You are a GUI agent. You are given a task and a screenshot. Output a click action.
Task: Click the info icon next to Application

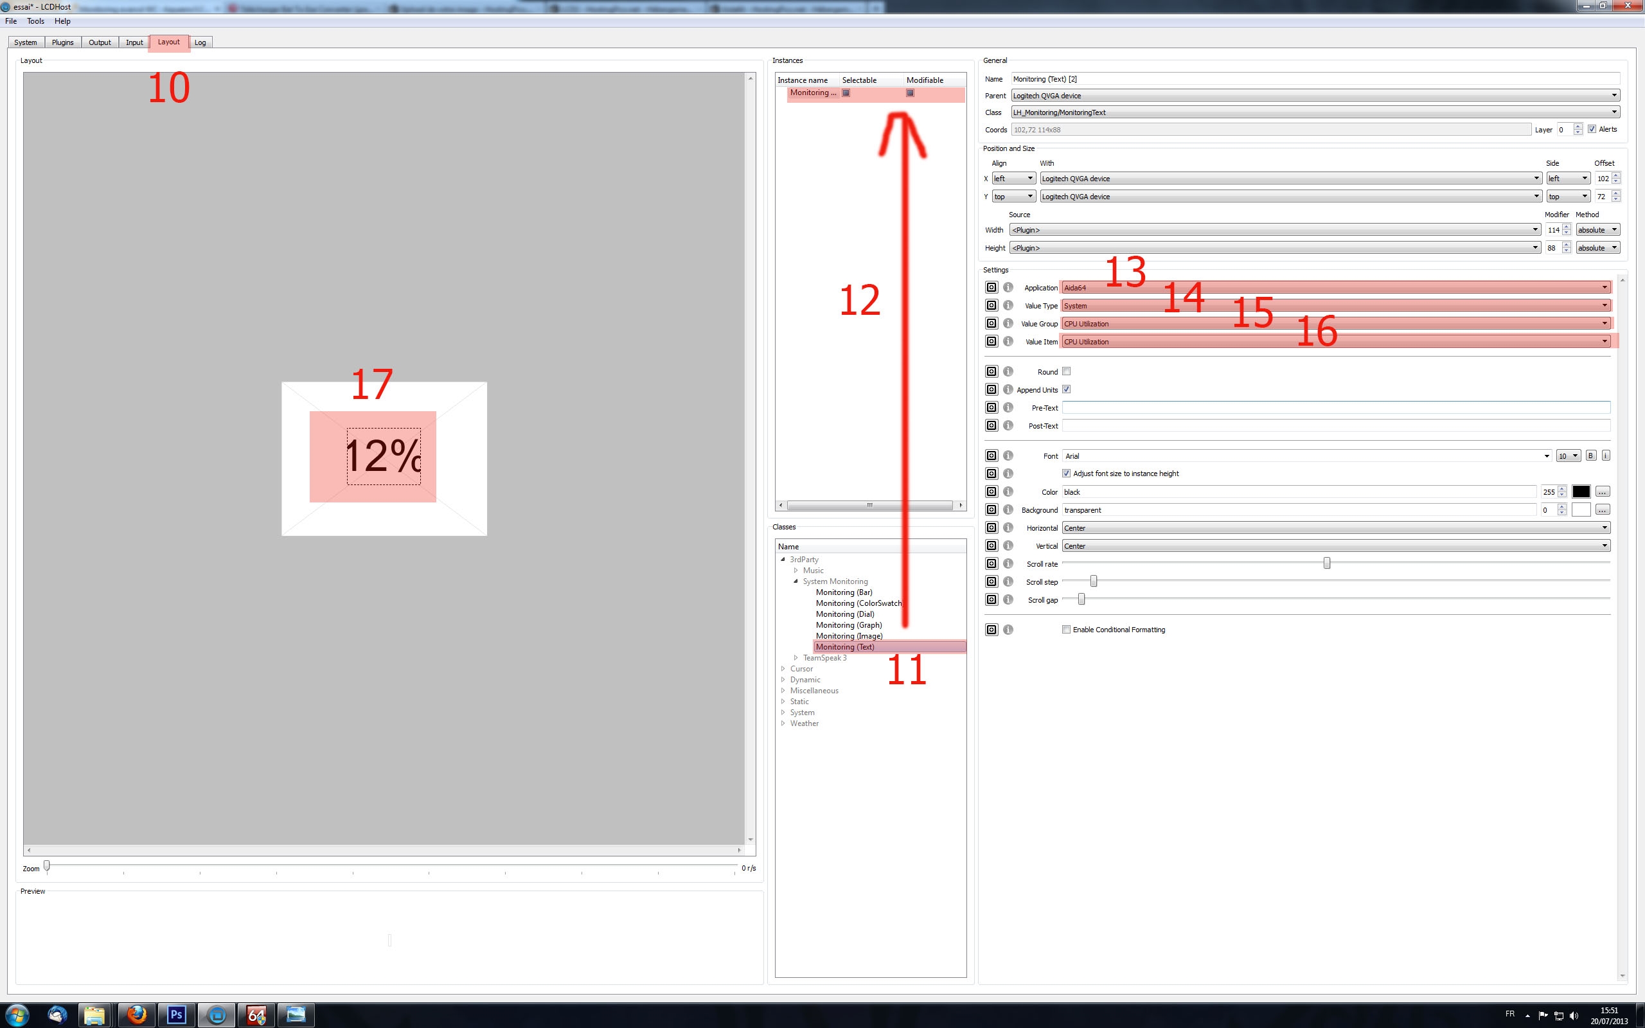click(1008, 288)
